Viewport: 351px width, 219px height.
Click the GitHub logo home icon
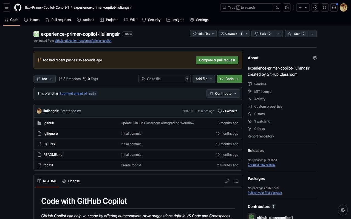tap(18, 7)
